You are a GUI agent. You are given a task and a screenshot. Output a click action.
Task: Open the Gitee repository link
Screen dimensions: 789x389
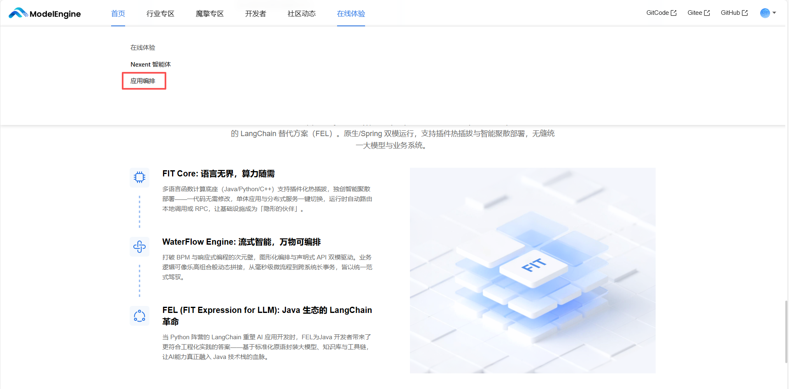(x=694, y=12)
